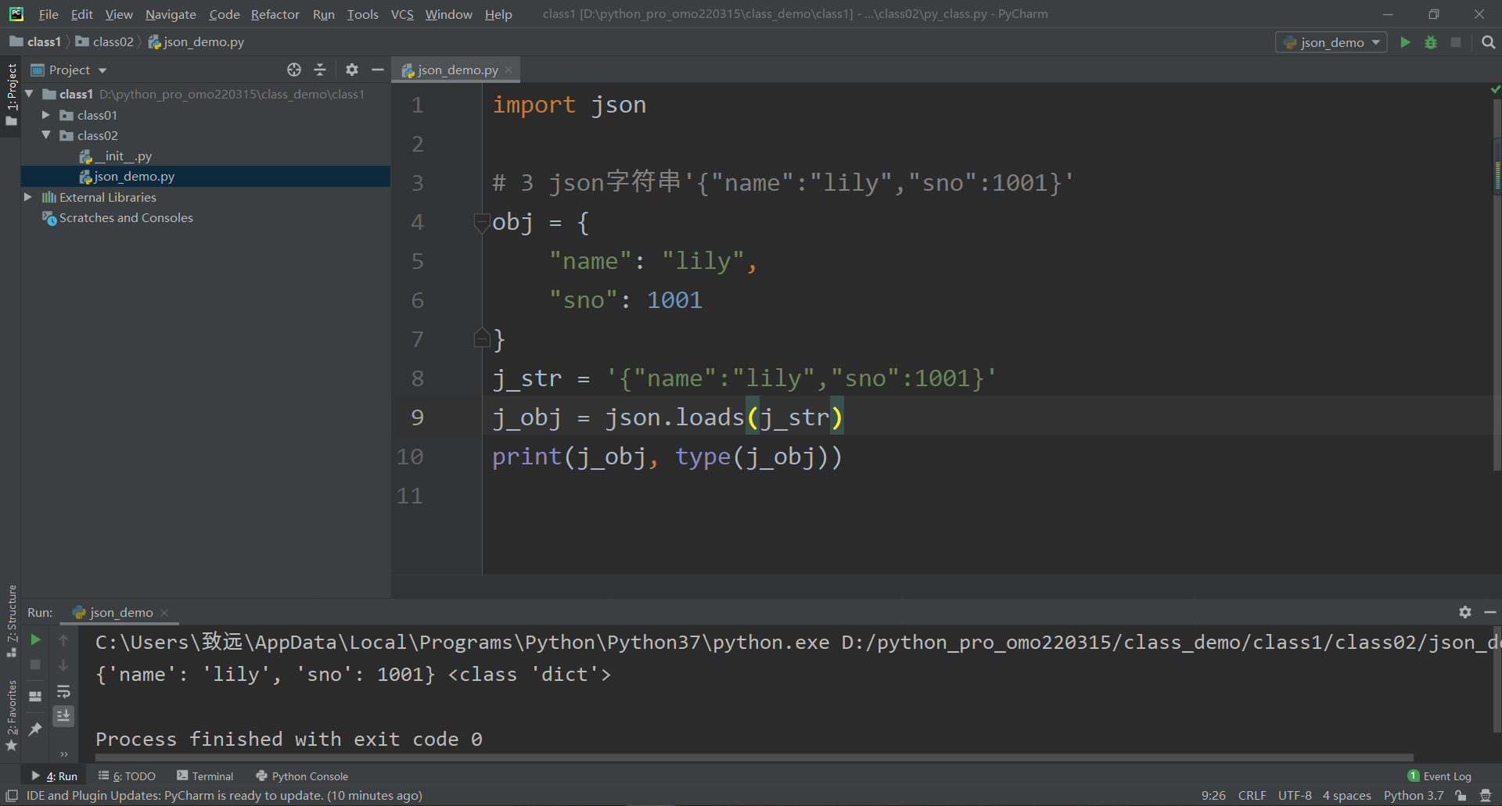Click the Stop button in the Run panel

(34, 665)
